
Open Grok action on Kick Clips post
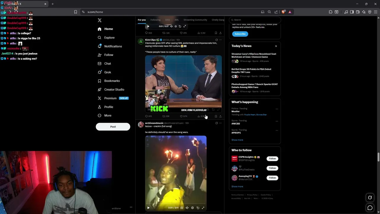point(216,40)
